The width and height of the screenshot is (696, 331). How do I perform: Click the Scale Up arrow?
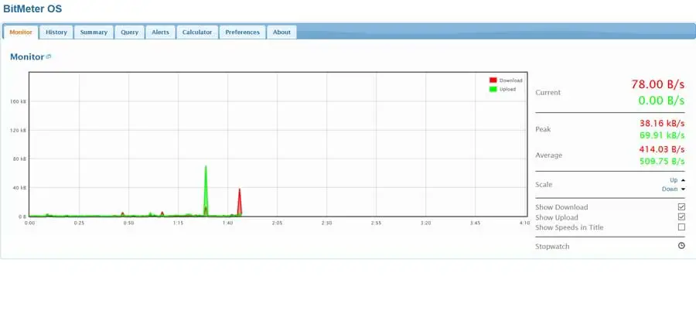coord(683,180)
